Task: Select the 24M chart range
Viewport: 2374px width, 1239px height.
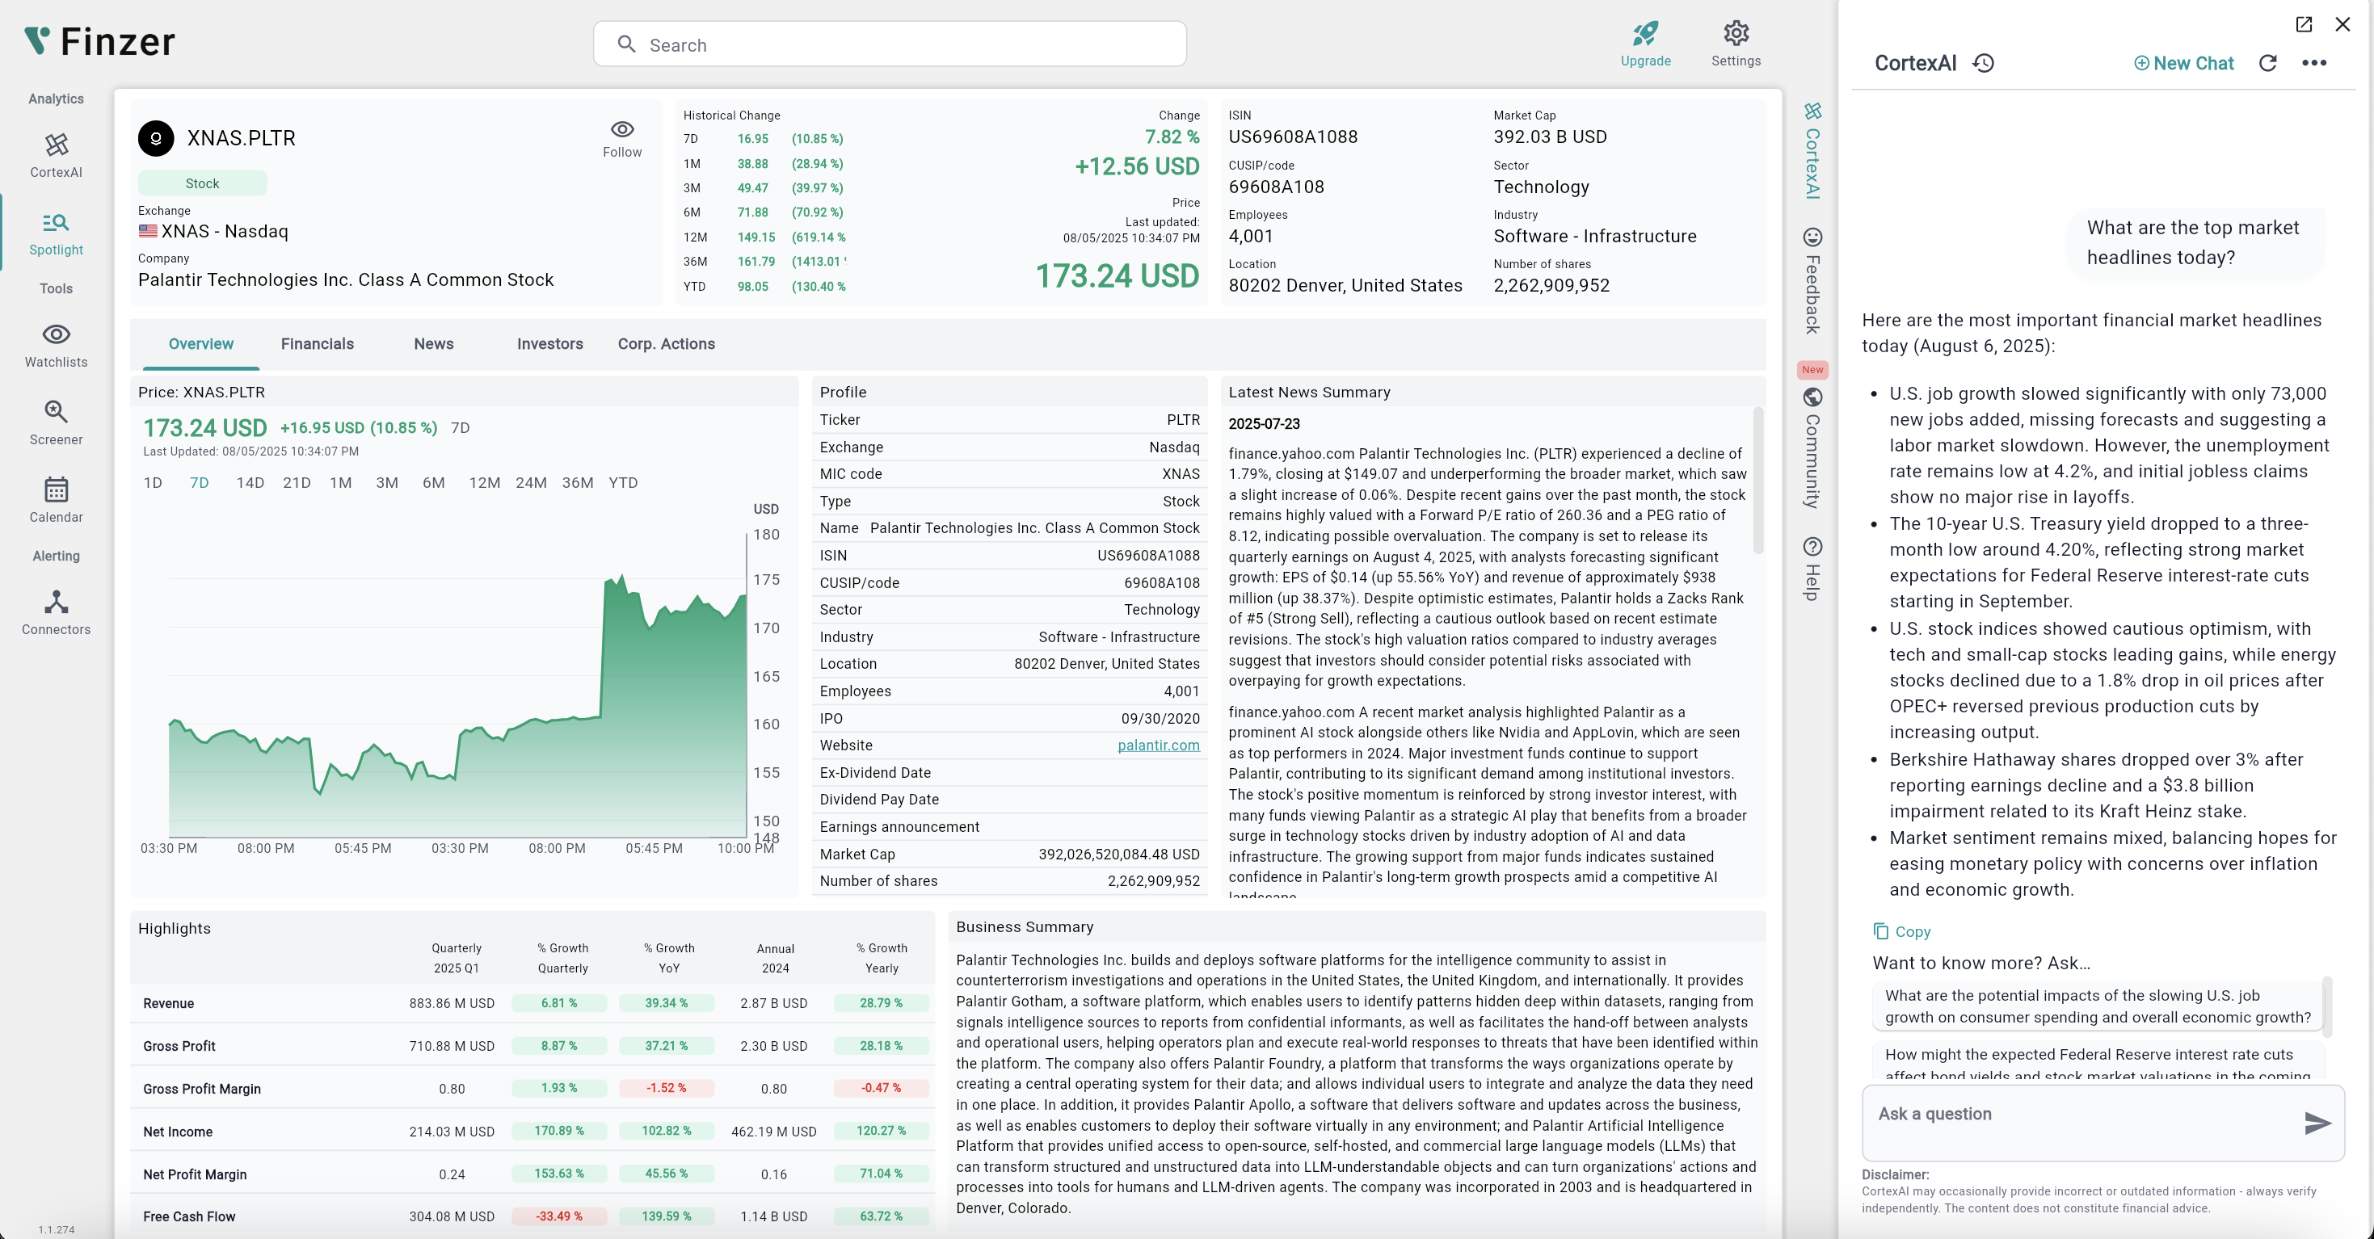Action: click(531, 483)
